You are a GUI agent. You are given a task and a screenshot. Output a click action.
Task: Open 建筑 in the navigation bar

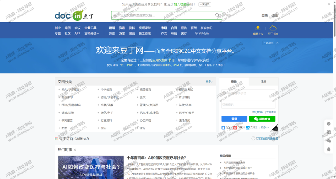click(x=112, y=28)
